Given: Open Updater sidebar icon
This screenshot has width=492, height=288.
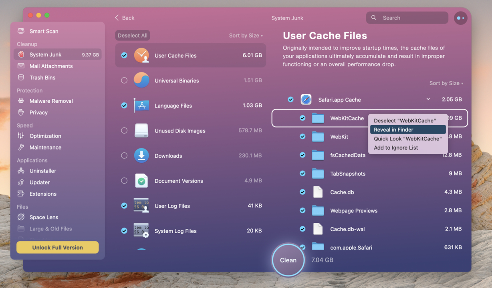Looking at the screenshot, I should tap(21, 182).
